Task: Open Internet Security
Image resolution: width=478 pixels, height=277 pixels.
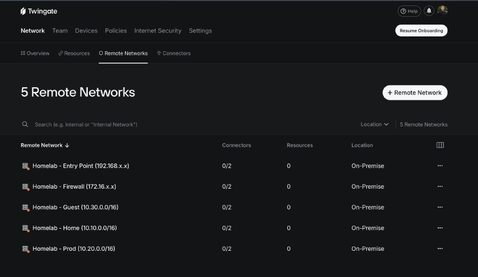Action: pos(158,30)
